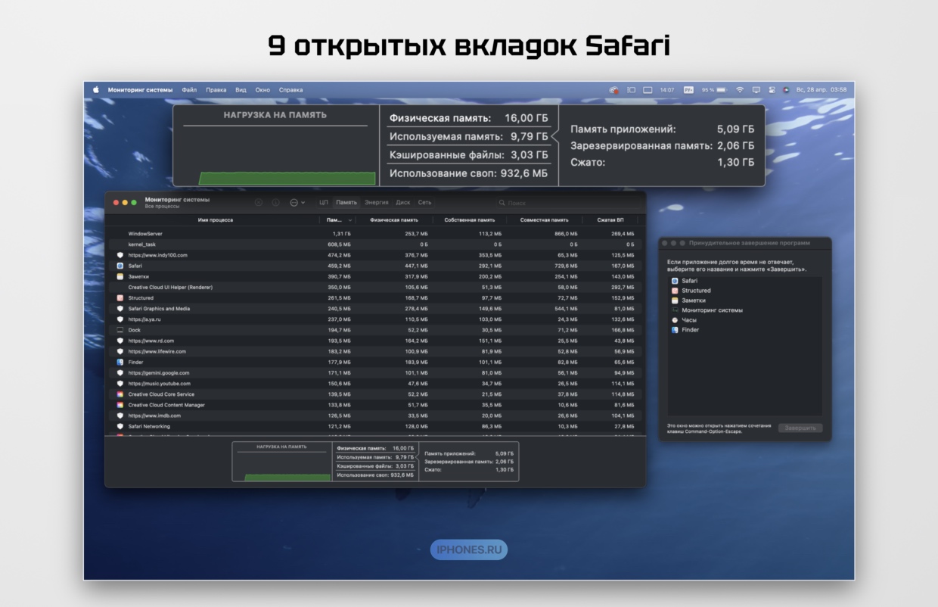938x607 pixels.
Task: Open the Вид menu in menu bar
Action: 241,90
